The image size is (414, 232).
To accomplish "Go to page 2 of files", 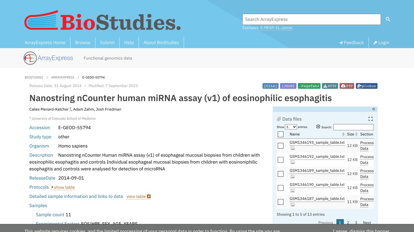I will pyautogui.click(x=348, y=223).
